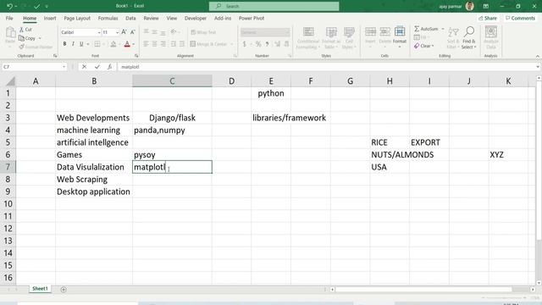Select column C header

coord(172,81)
